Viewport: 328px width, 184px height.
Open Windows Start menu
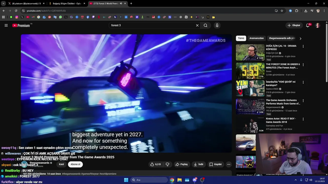[126, 180]
